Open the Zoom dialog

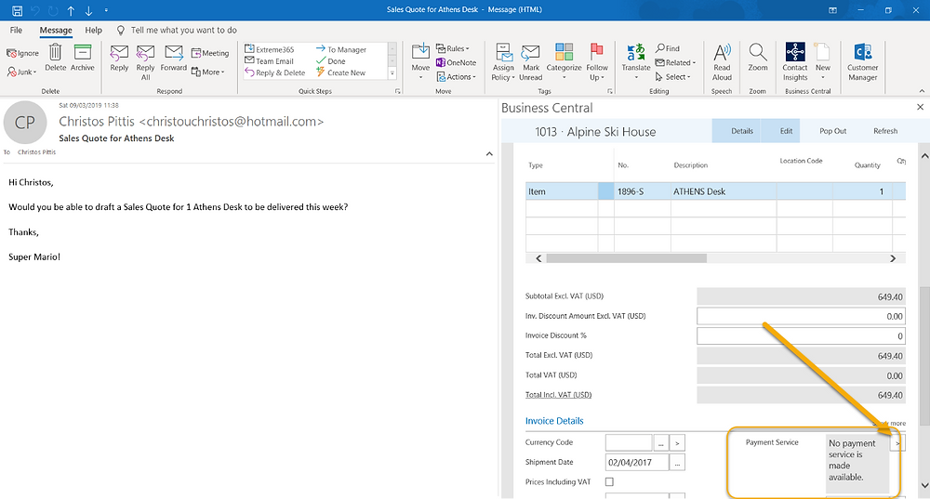(x=757, y=58)
